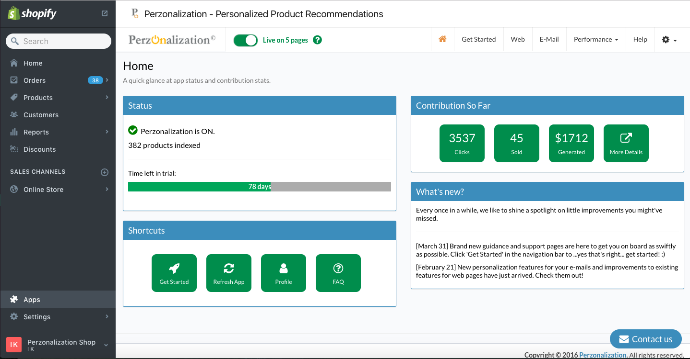The height and width of the screenshot is (359, 690).
Task: Click the trial time progress bar
Action: point(259,187)
